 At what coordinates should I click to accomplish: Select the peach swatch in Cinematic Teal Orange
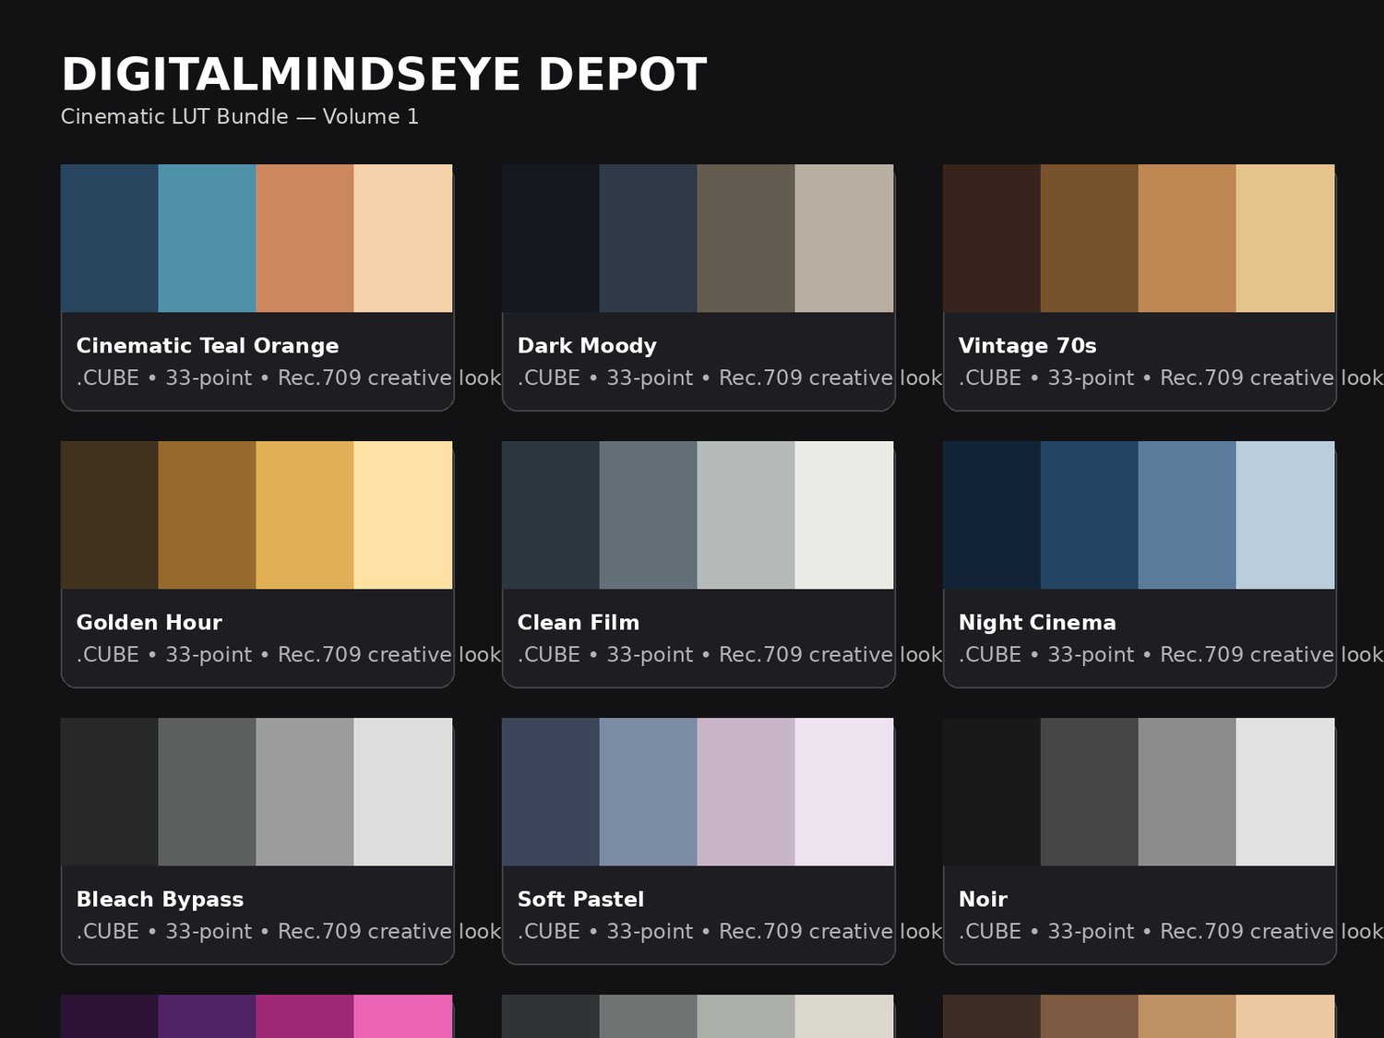[x=403, y=238]
